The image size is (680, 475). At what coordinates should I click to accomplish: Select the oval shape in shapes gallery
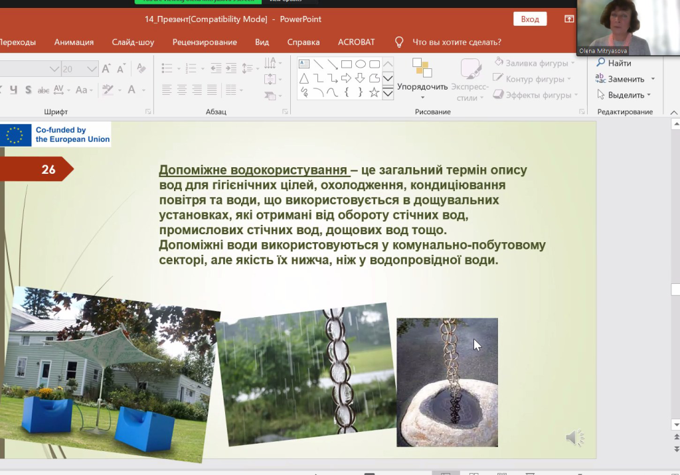tap(361, 64)
